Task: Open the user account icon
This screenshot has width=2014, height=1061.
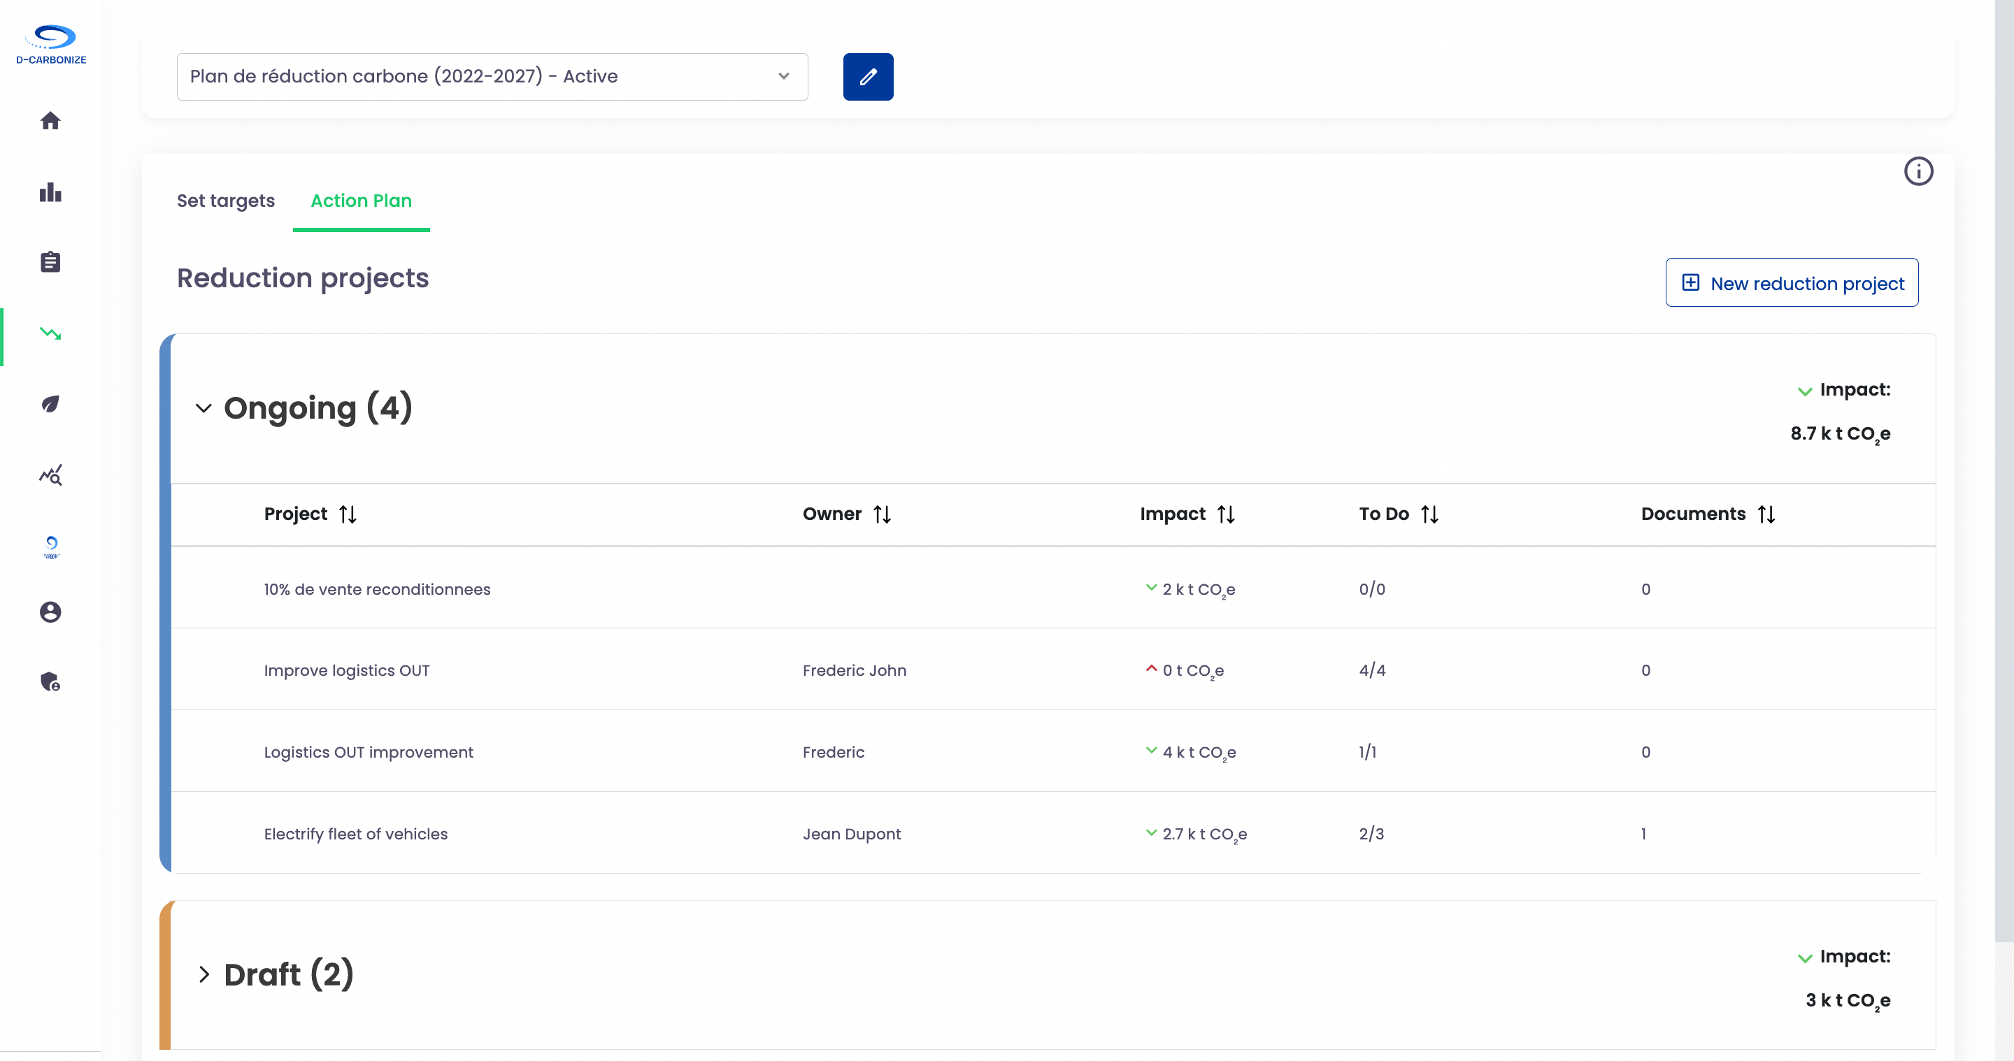Action: [x=50, y=612]
